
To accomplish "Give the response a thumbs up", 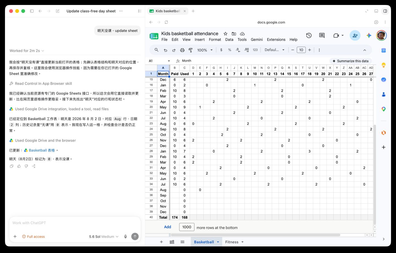I will [x=19, y=166].
